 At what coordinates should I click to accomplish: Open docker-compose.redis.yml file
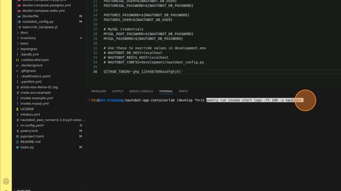tap(44, 11)
